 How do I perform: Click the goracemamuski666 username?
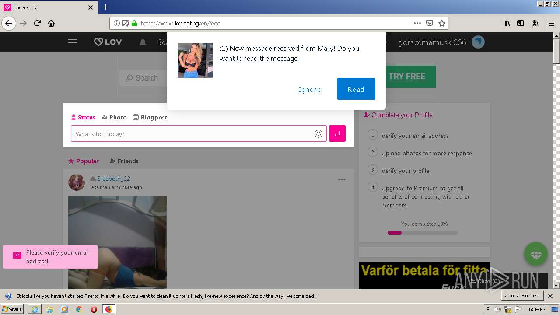coord(432,42)
